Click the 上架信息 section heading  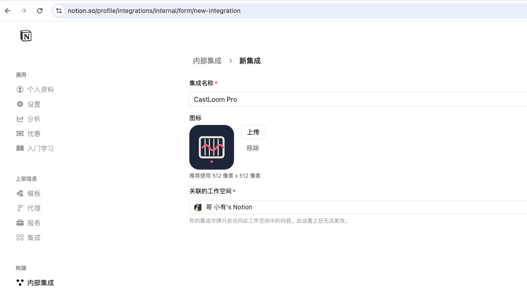pyautogui.click(x=26, y=179)
